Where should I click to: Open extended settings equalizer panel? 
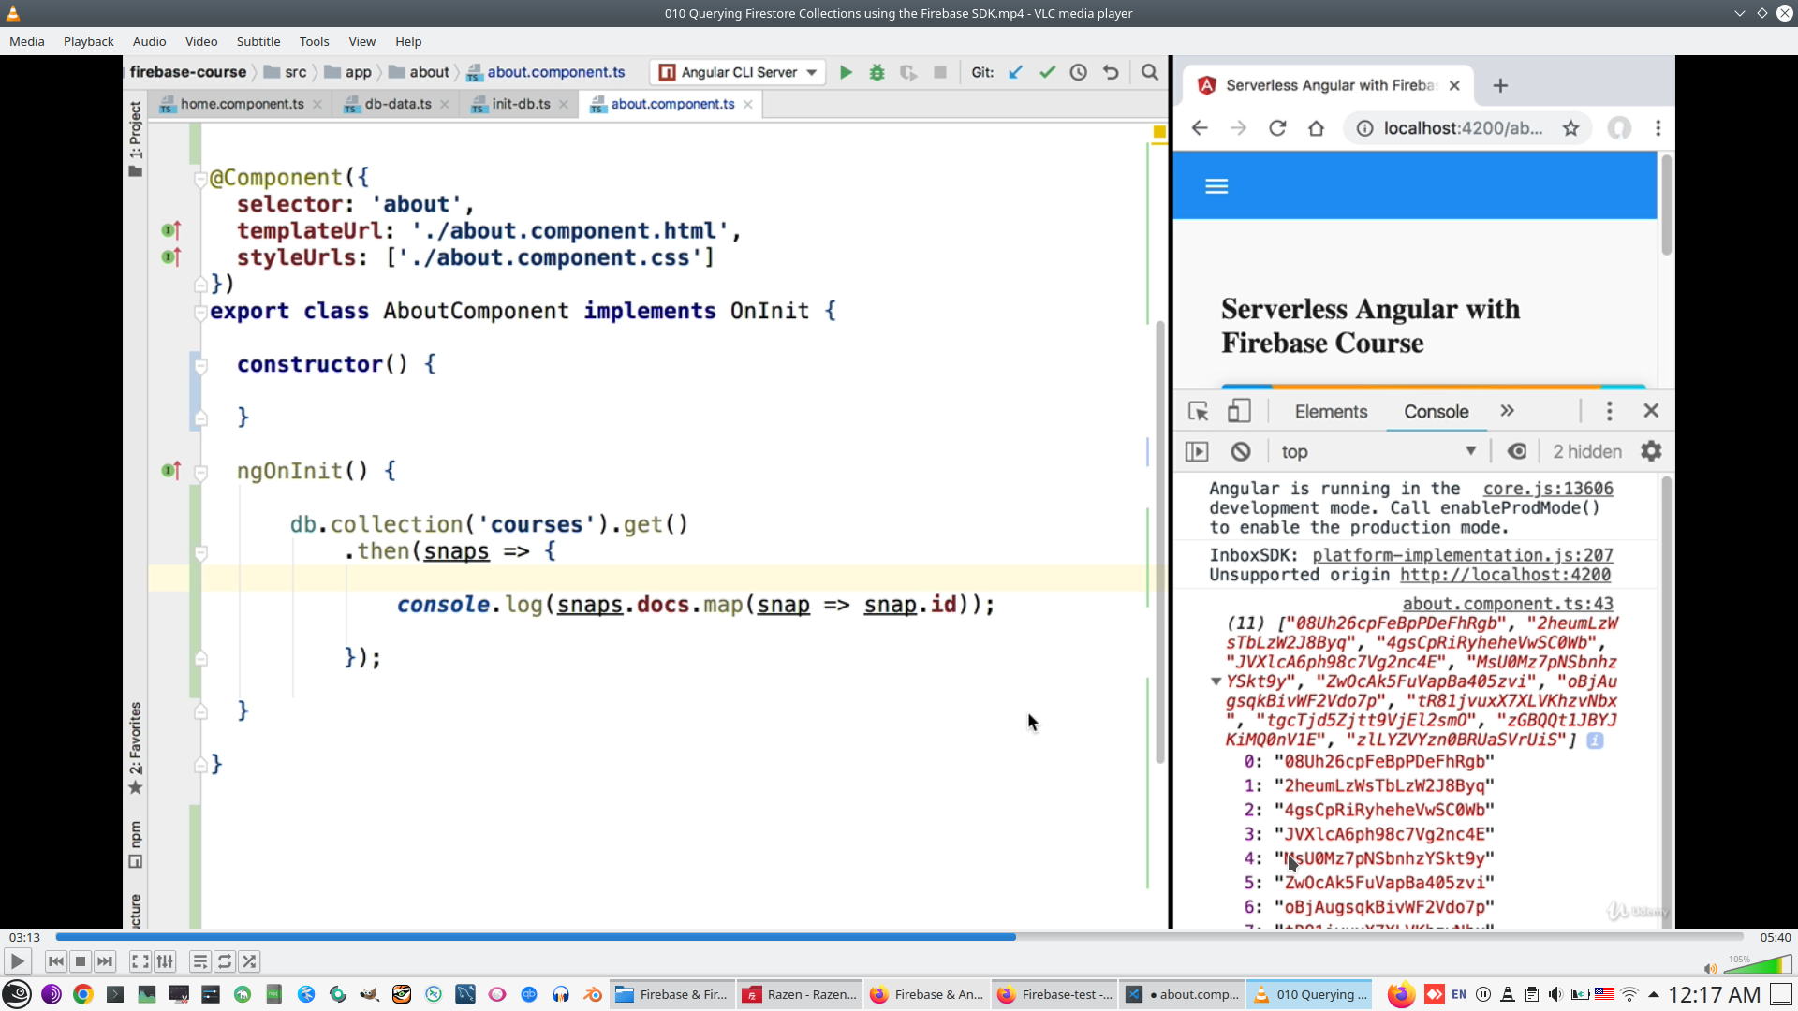pos(165,961)
